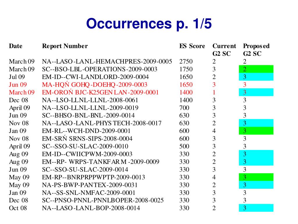Click report EM-ID--CWI-LANDLORD-2009-0004
The image size is (298, 224).
pos(95,77)
